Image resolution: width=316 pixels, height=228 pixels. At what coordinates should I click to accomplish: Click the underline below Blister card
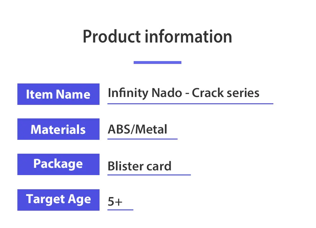[149, 174]
